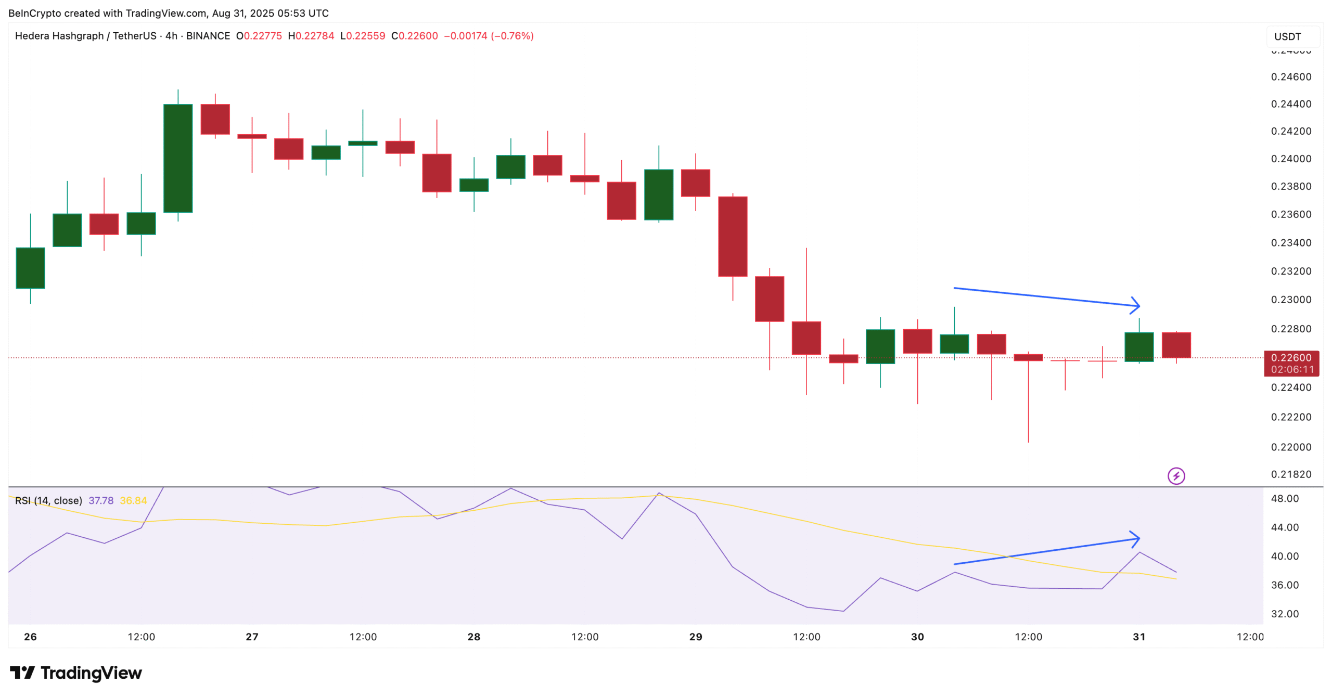Click the red OHLC change value -0.76%
This screenshot has height=698, width=1332.
click(512, 36)
